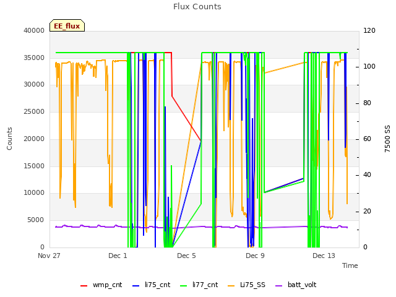The image size is (396, 297).
Task: Click the 100 right axis value
Action: pyautogui.click(x=369, y=67)
